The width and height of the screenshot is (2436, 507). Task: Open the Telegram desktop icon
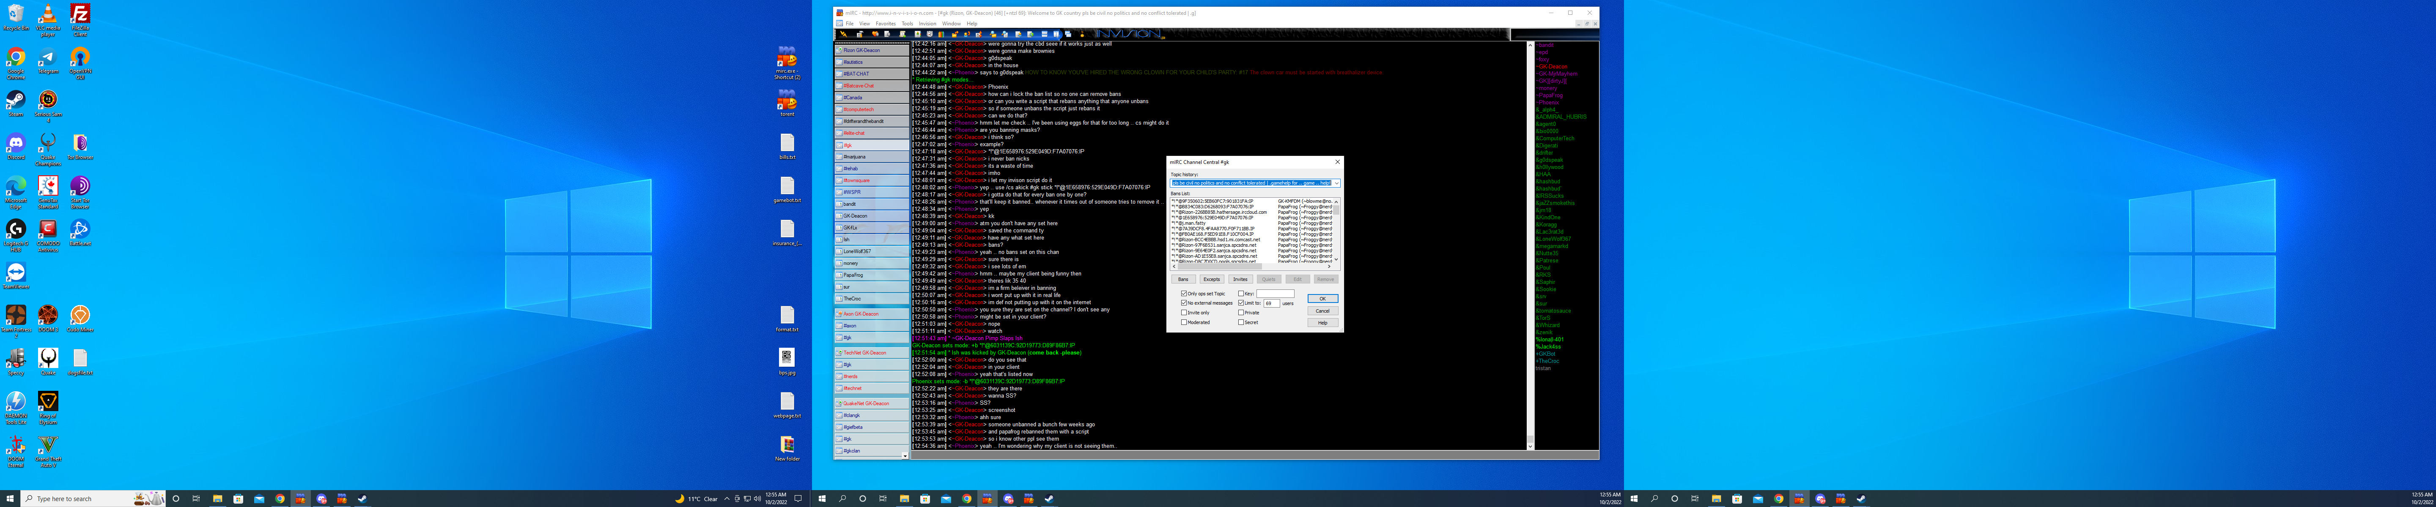point(48,61)
